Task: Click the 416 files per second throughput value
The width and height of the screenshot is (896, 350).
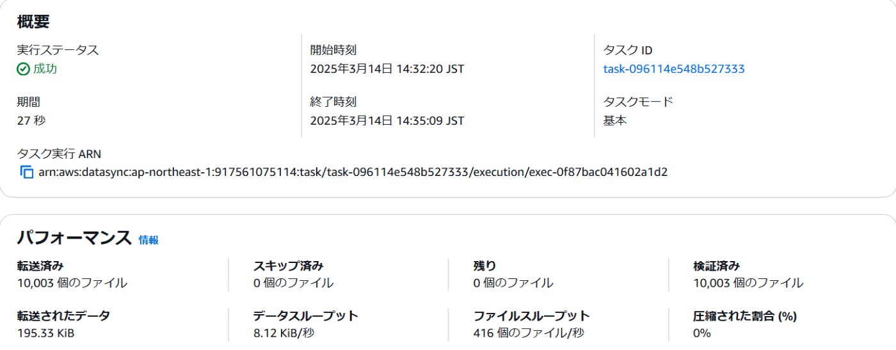Action: click(x=529, y=333)
